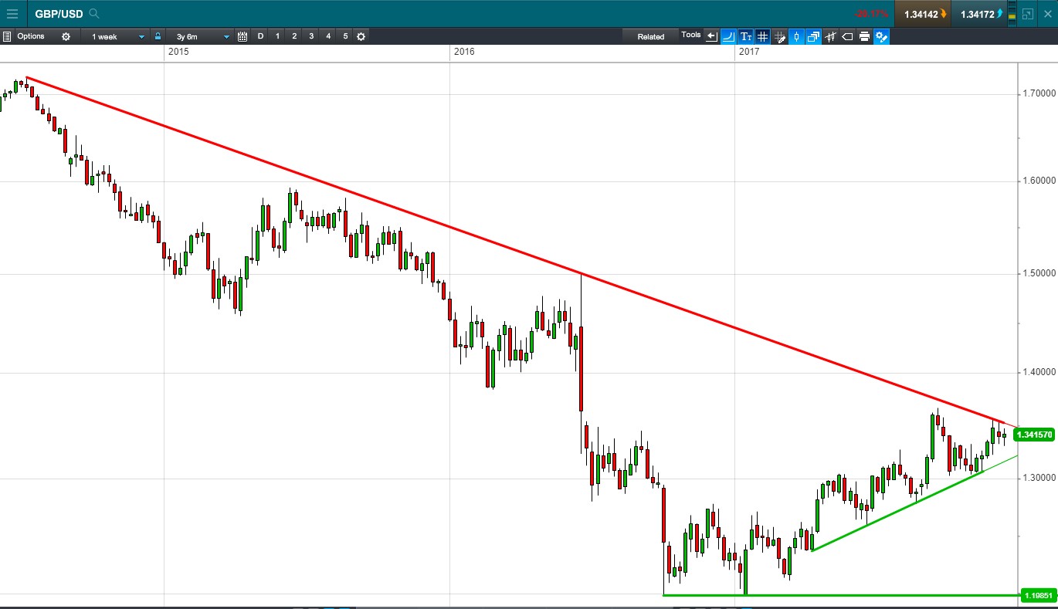Viewport: 1058px width, 609px height.
Task: Select the D default layout preset
Action: pyautogui.click(x=260, y=36)
